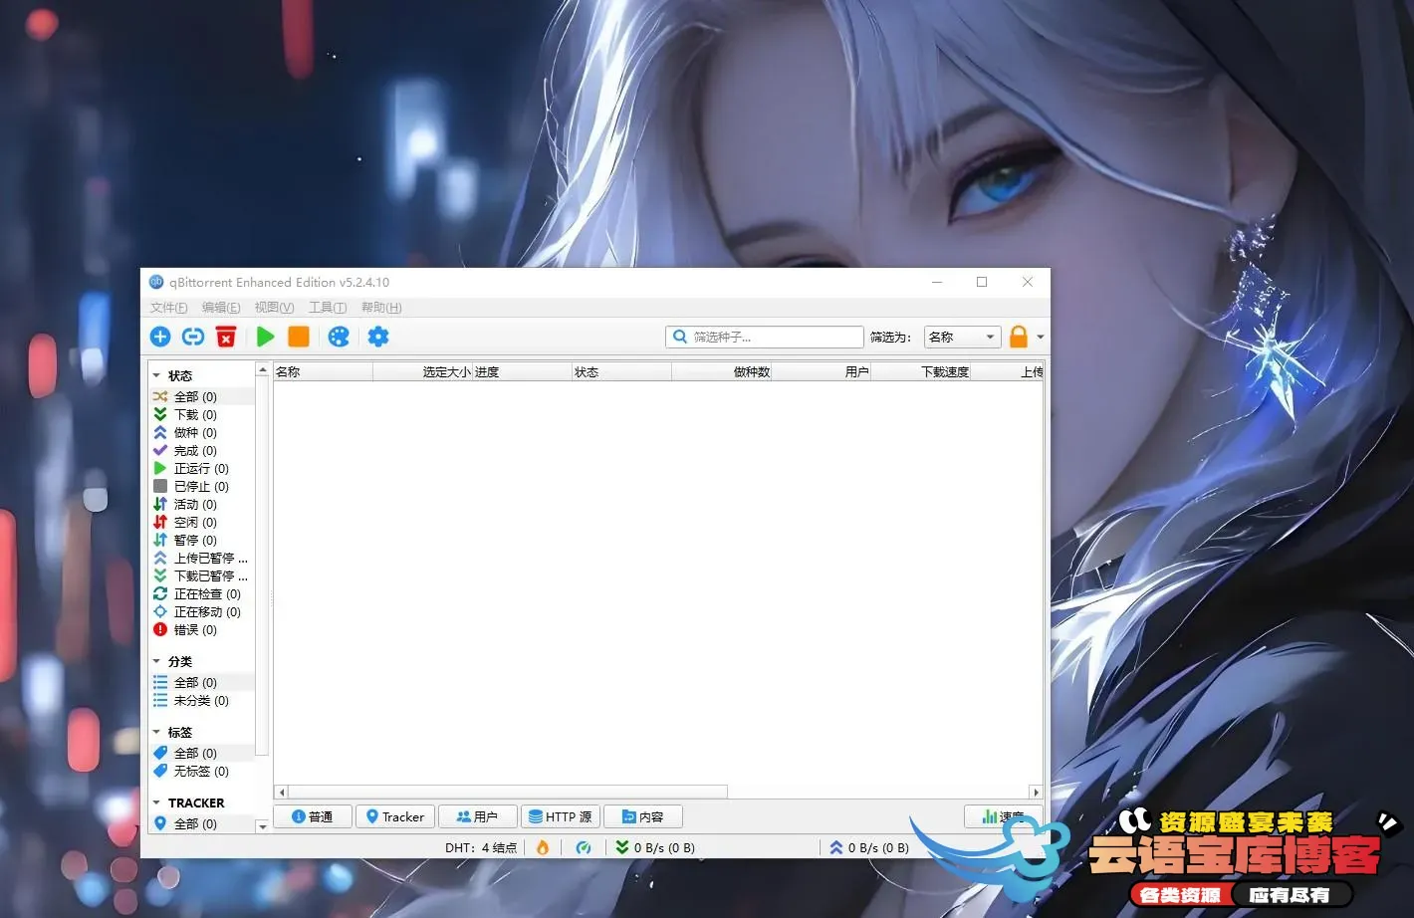The height and width of the screenshot is (918, 1414).
Task: Click the add torrent file plus icon
Action: (x=160, y=337)
